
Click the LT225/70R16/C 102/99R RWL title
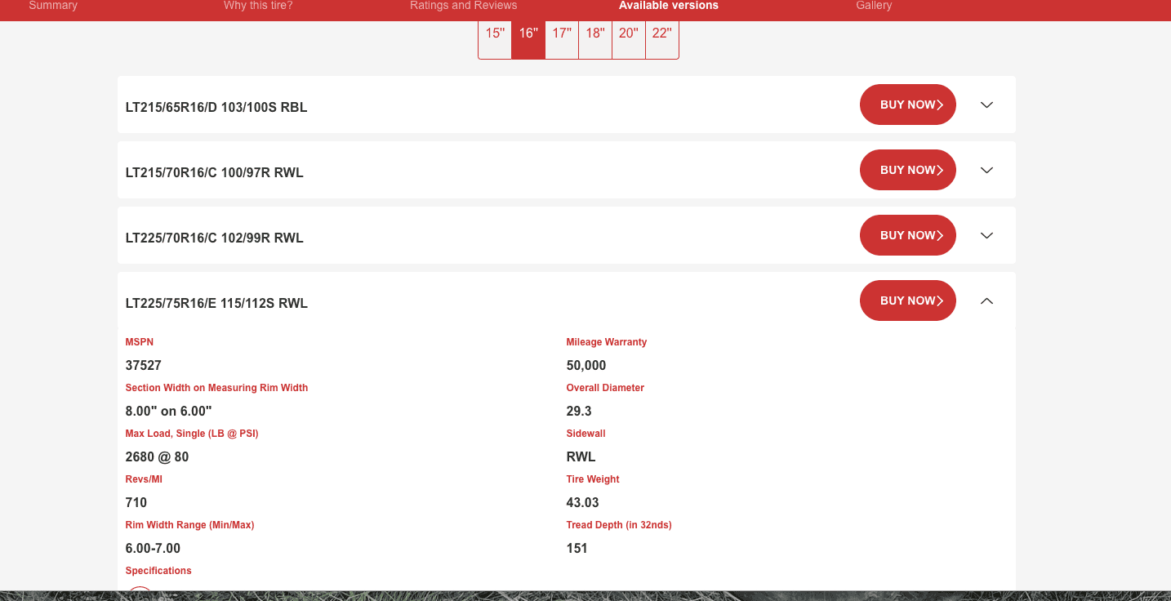[x=215, y=238]
